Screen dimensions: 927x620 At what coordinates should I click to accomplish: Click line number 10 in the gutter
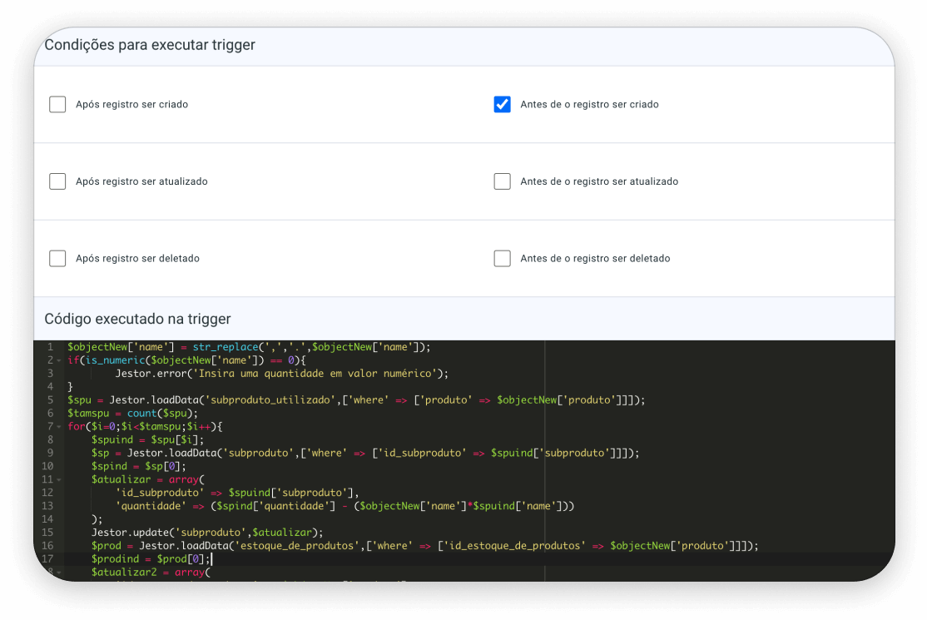47,466
